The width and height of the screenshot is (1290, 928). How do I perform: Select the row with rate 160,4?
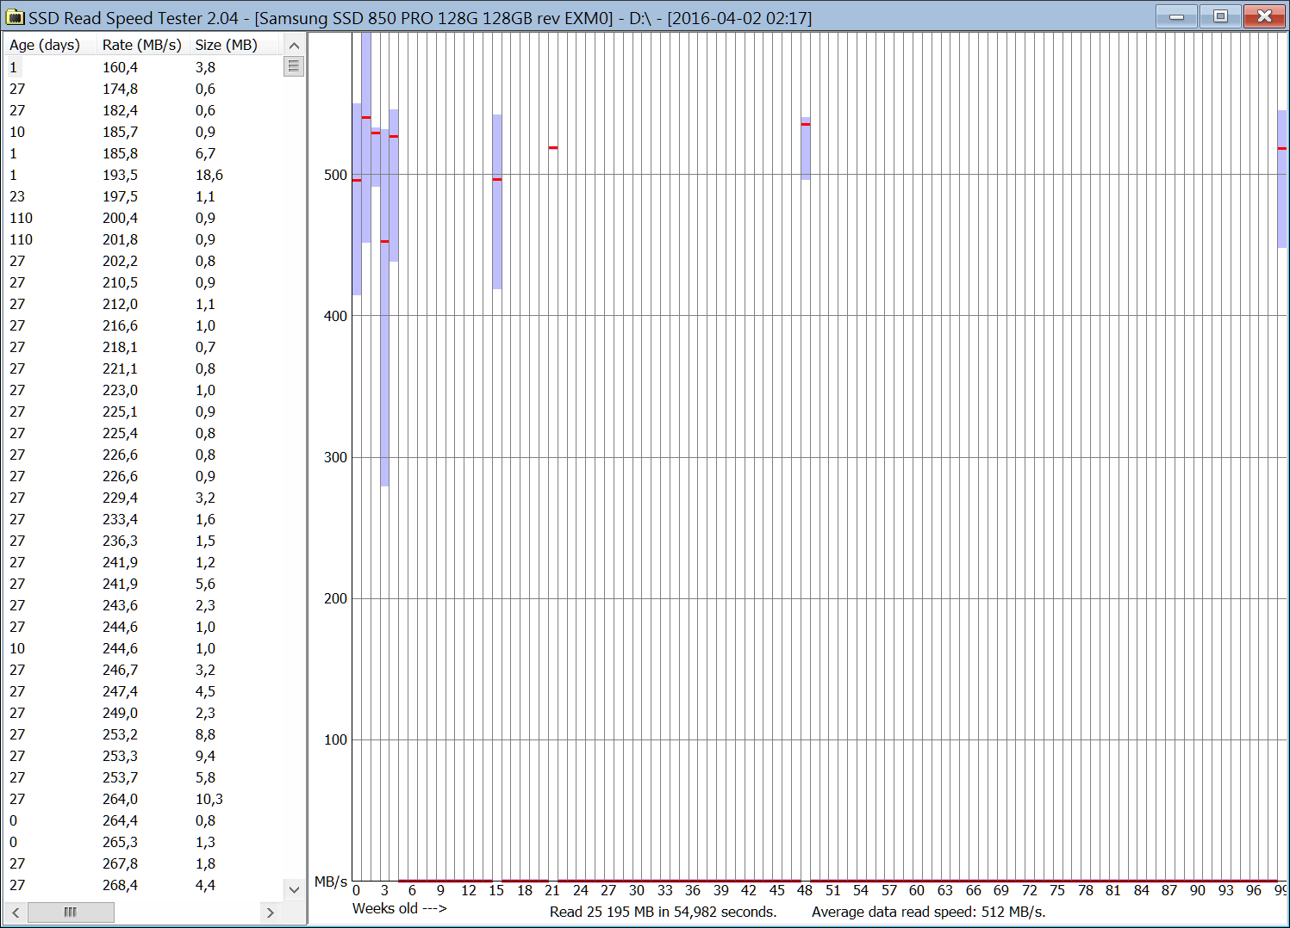click(x=144, y=67)
